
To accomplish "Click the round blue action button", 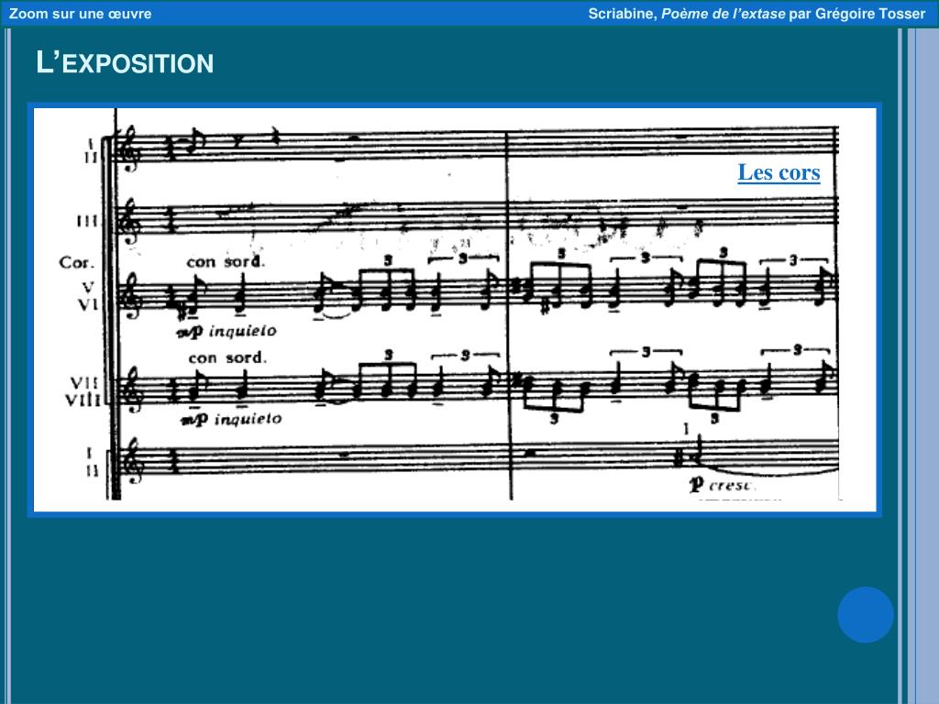I will coord(866,615).
